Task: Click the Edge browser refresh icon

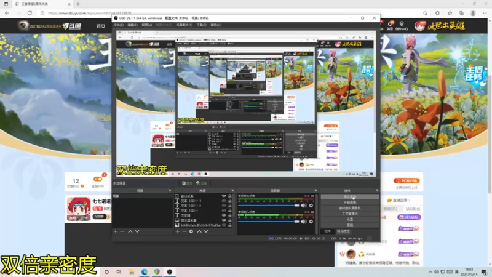Action: [30, 13]
